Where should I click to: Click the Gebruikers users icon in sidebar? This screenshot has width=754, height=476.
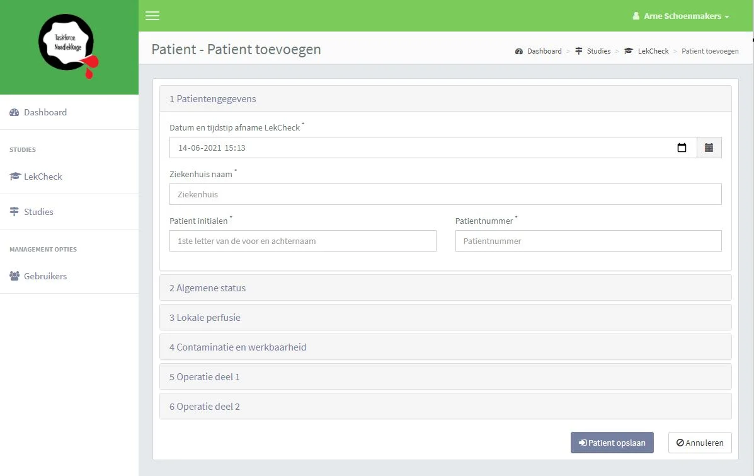pos(14,276)
